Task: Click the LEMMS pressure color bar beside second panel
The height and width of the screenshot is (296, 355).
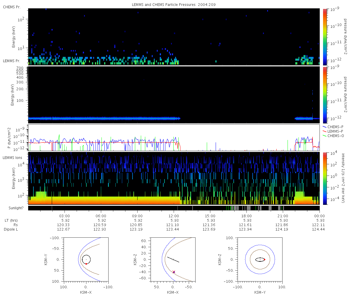Action: coord(325,95)
